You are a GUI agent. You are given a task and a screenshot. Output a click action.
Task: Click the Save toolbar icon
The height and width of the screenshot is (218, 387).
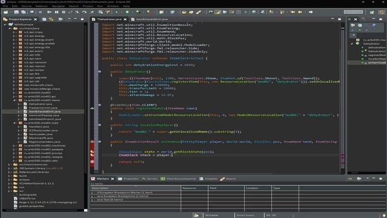click(x=16, y=12)
